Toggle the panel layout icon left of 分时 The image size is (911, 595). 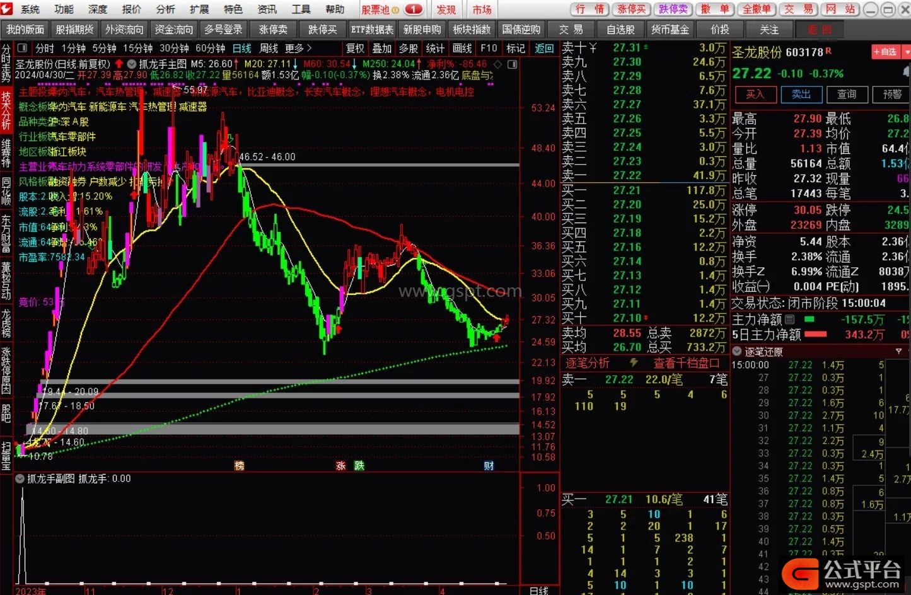(x=22, y=48)
